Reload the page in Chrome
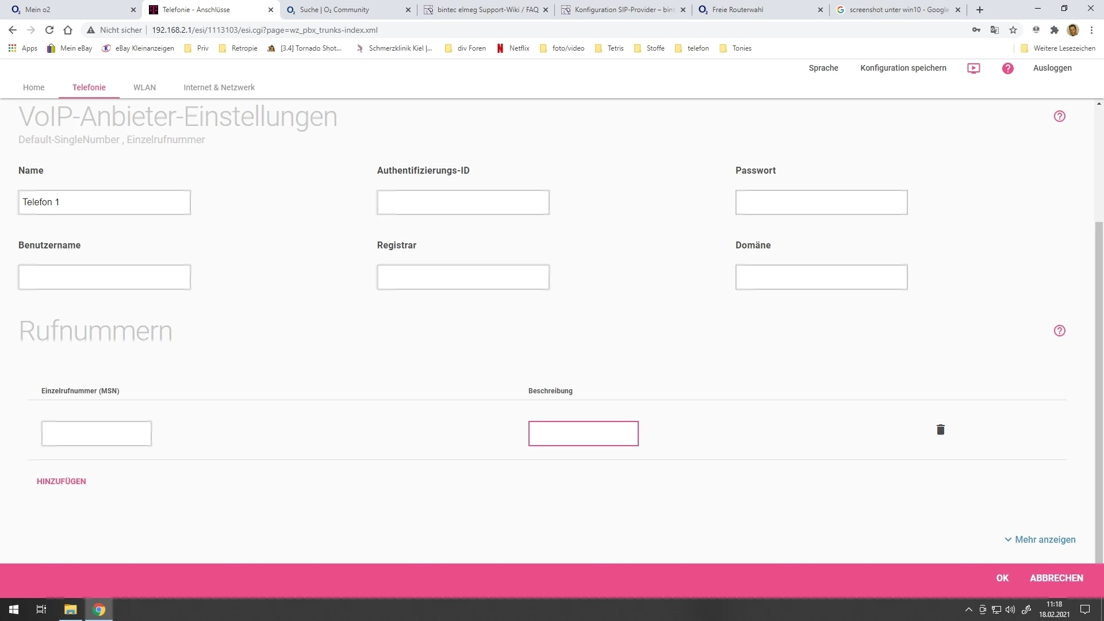Image resolution: width=1104 pixels, height=621 pixels. click(49, 30)
